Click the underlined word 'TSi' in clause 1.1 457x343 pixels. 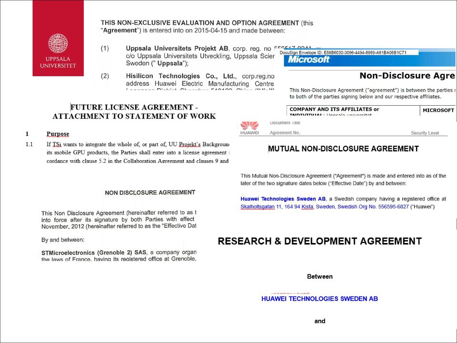point(57,144)
